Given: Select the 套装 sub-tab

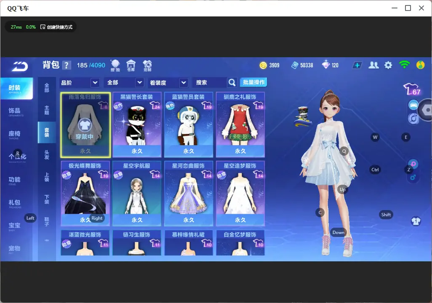Looking at the screenshot, I should [x=47, y=133].
